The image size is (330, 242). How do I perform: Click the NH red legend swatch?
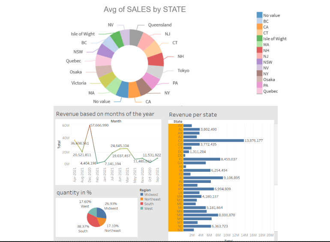click(x=259, y=50)
